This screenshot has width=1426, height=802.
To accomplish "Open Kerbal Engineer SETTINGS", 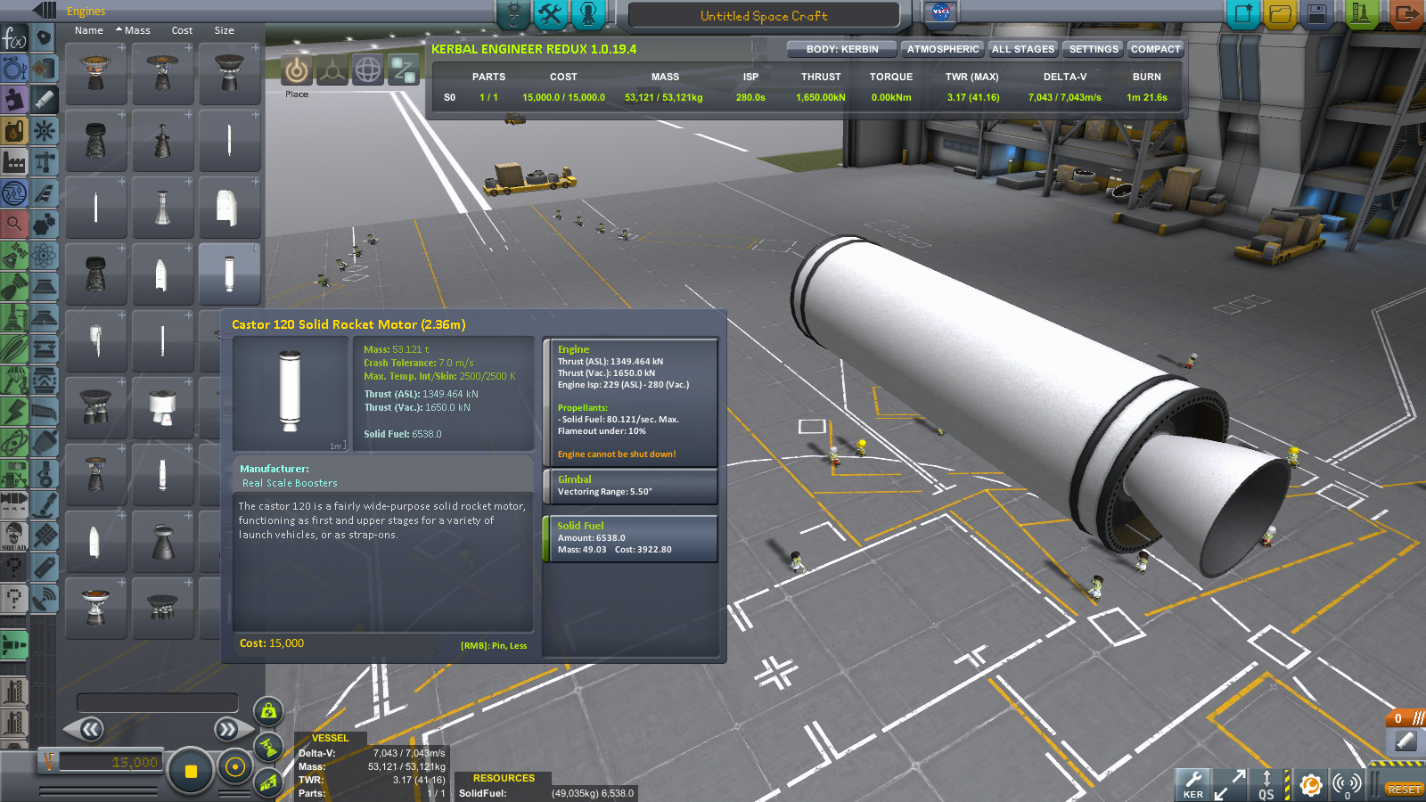I will (x=1093, y=49).
